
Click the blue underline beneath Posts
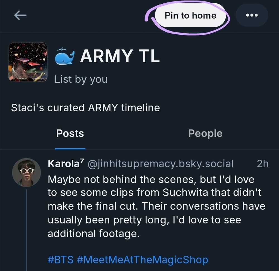(70, 149)
